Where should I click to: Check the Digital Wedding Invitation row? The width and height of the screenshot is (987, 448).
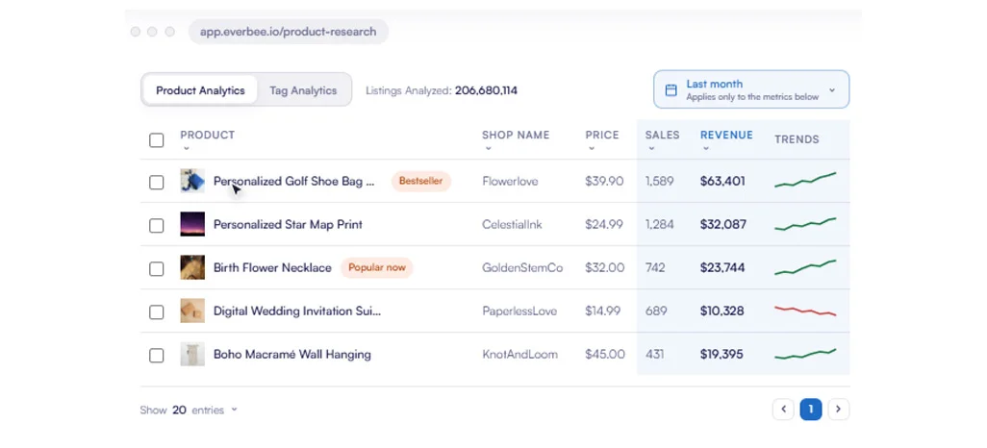(x=156, y=312)
